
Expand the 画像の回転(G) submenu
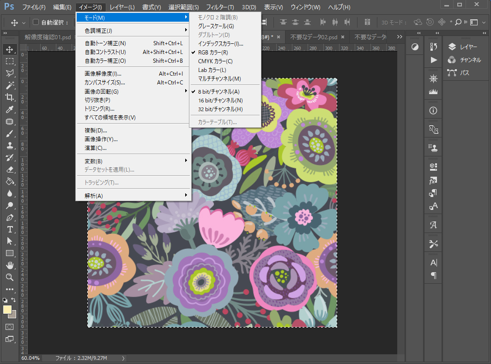(133, 92)
